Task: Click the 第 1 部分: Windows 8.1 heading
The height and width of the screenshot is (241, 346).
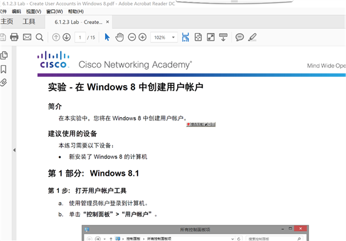Action: [93, 173]
